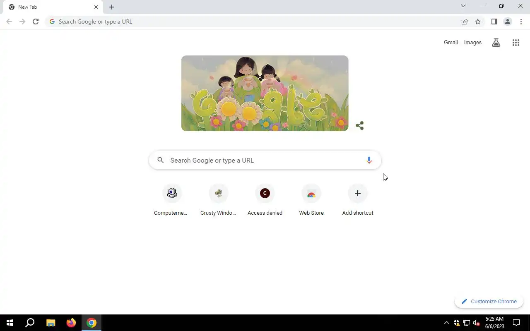
Task: Expand the tab search chevron
Action: click(463, 6)
